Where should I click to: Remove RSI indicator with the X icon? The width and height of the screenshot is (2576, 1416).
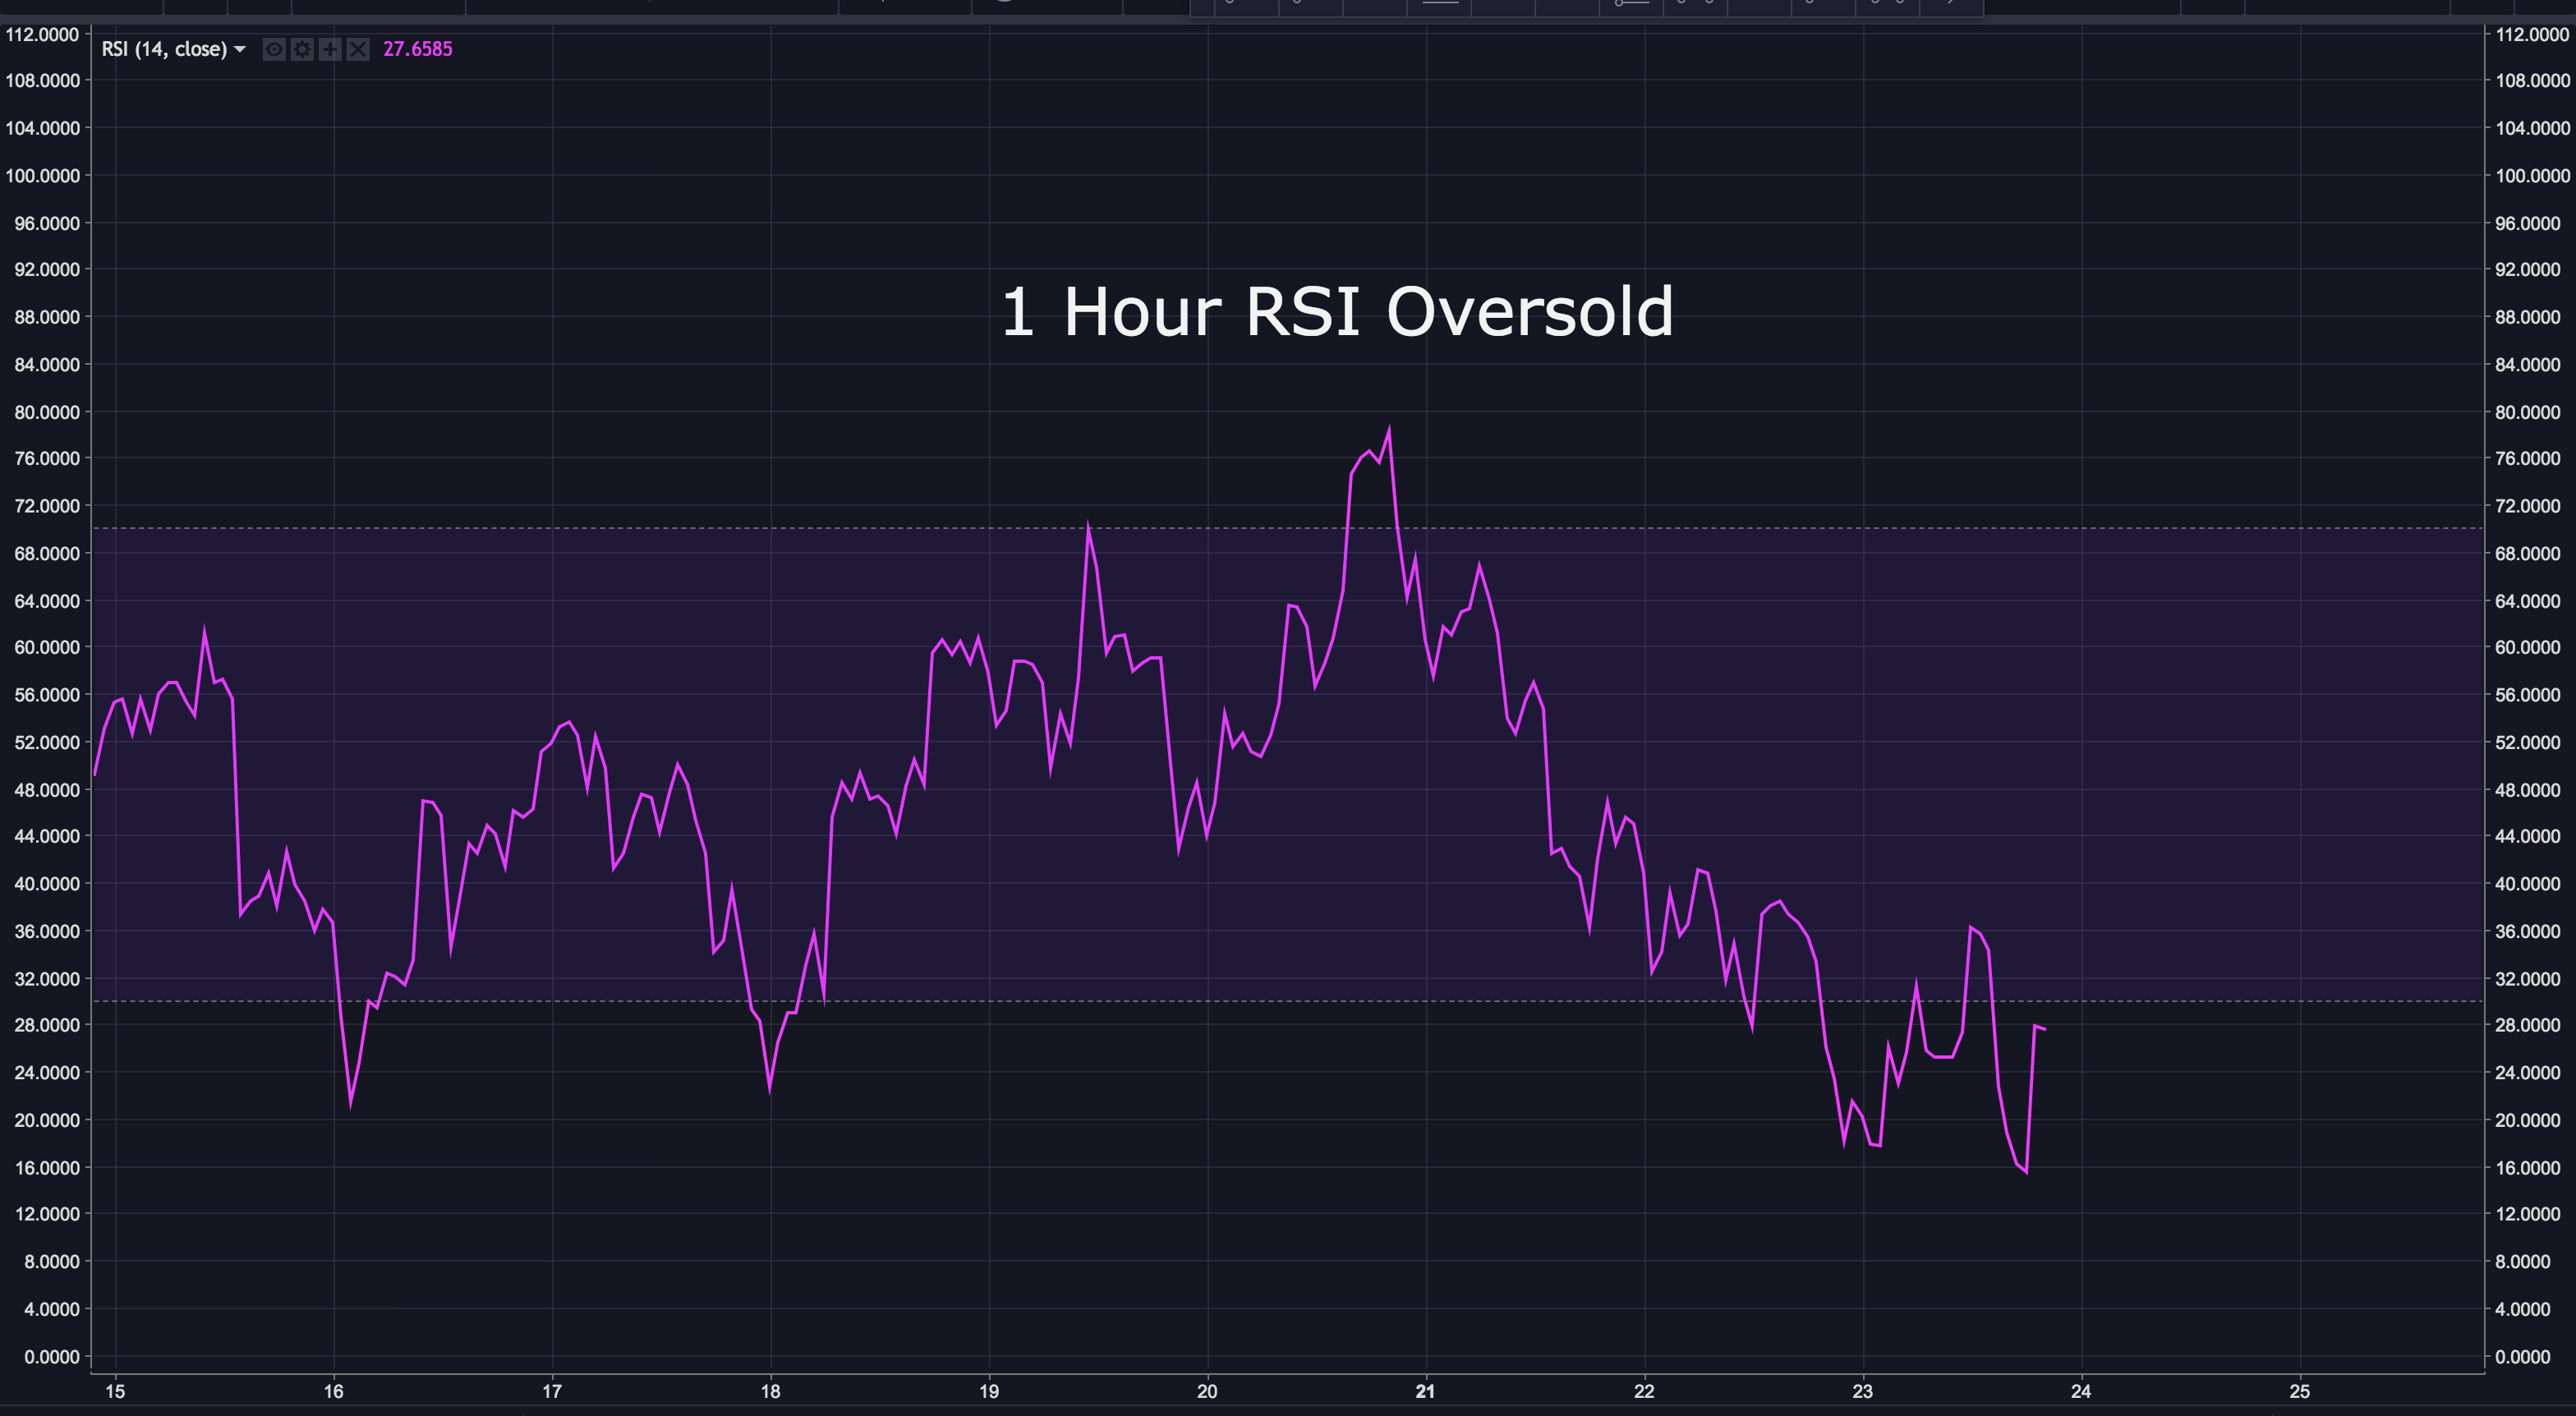pos(358,49)
